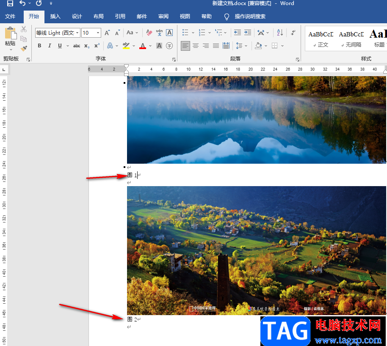Toggle superscript formatting
387x346 pixels.
[97, 46]
